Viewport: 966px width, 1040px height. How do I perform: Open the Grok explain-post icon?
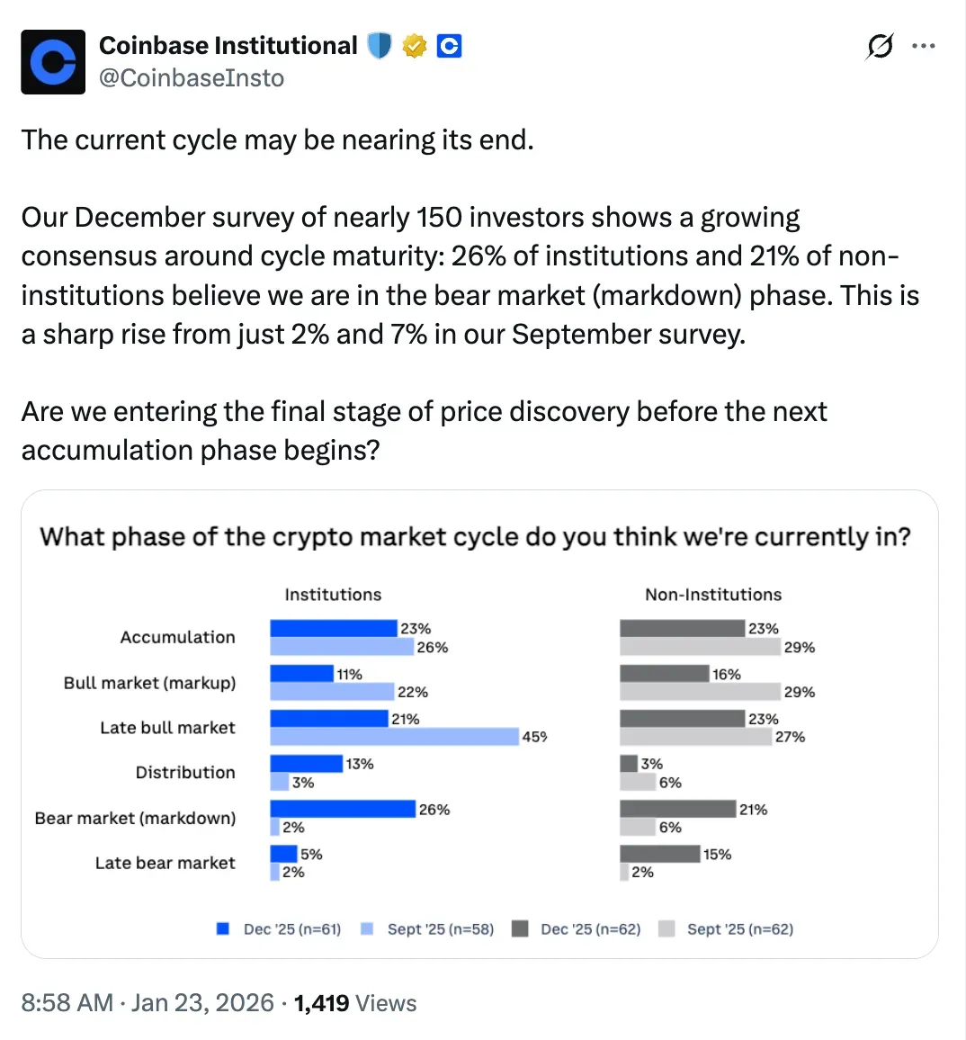click(879, 46)
